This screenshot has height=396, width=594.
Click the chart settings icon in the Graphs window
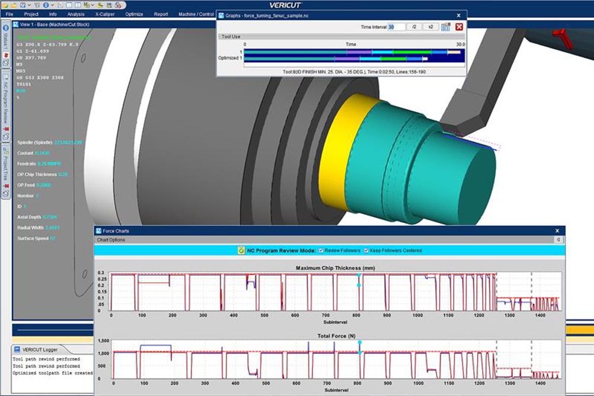[x=446, y=27]
